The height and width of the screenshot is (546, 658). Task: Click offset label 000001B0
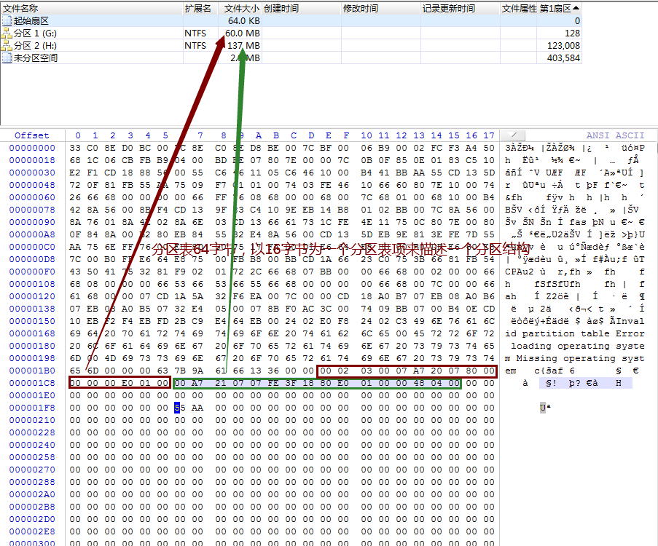click(32, 371)
